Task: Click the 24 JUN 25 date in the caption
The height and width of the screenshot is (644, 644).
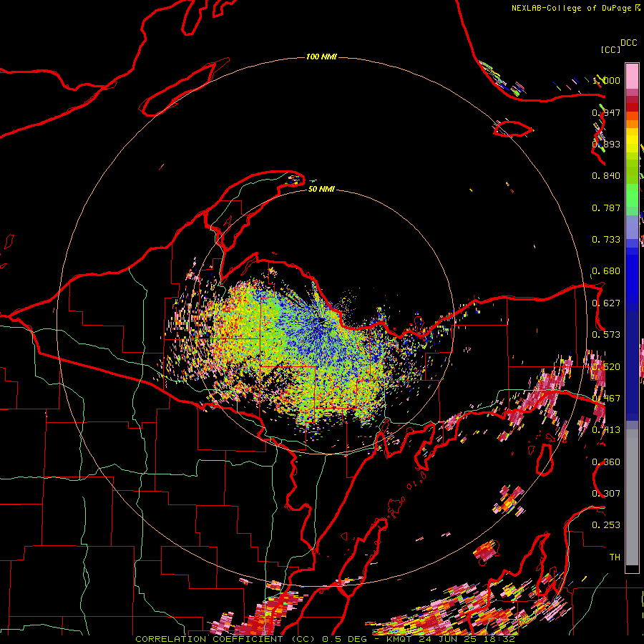Action: pos(448,639)
